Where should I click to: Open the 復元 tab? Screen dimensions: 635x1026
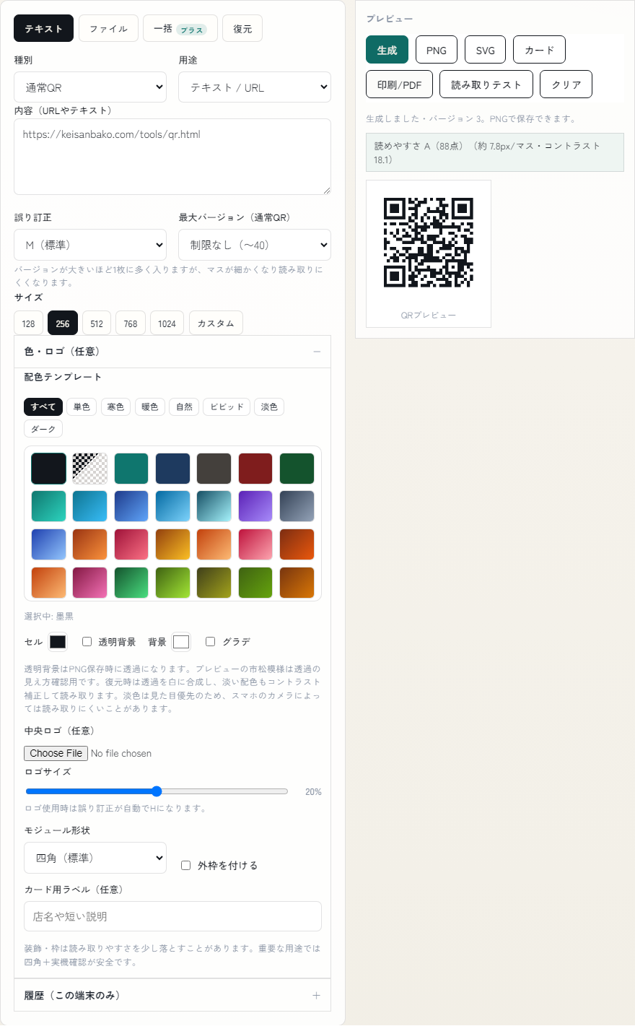tap(242, 28)
